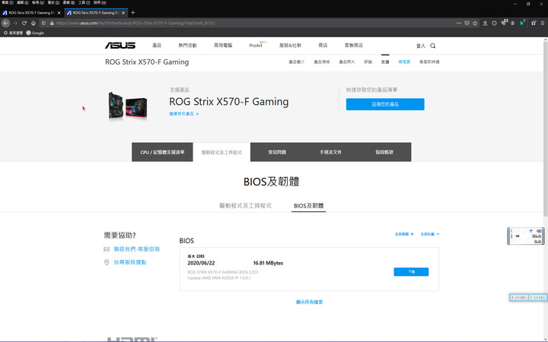Click the page vertical scrollbar thumb

[546, 129]
